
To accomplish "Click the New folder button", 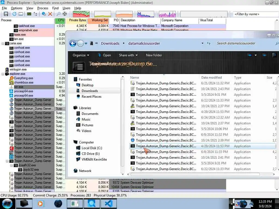I will (154, 55).
